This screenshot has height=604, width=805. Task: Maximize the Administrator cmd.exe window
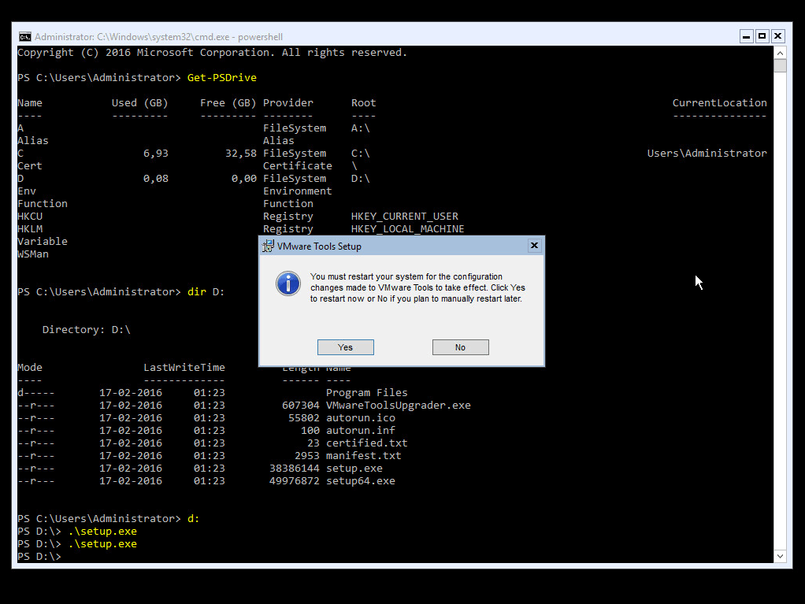click(762, 36)
